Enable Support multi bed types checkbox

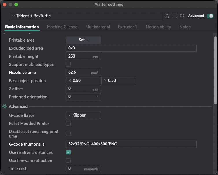tap(68, 65)
